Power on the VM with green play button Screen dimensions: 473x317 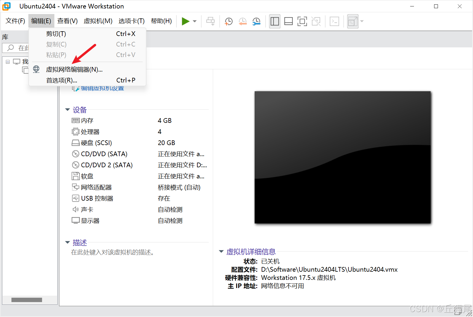186,21
